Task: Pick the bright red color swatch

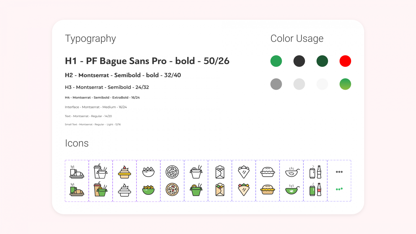Action: click(345, 61)
